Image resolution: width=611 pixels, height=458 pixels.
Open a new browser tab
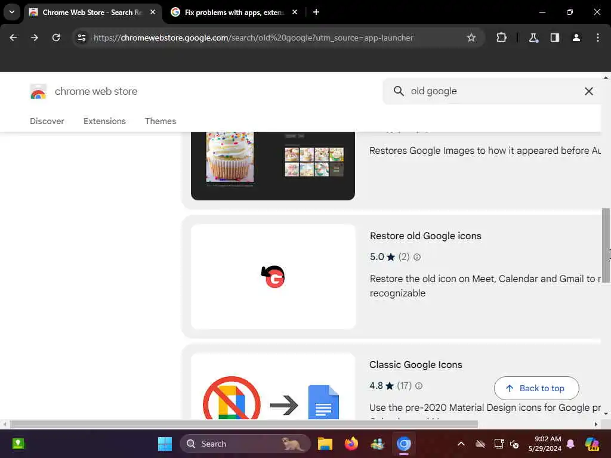click(316, 12)
